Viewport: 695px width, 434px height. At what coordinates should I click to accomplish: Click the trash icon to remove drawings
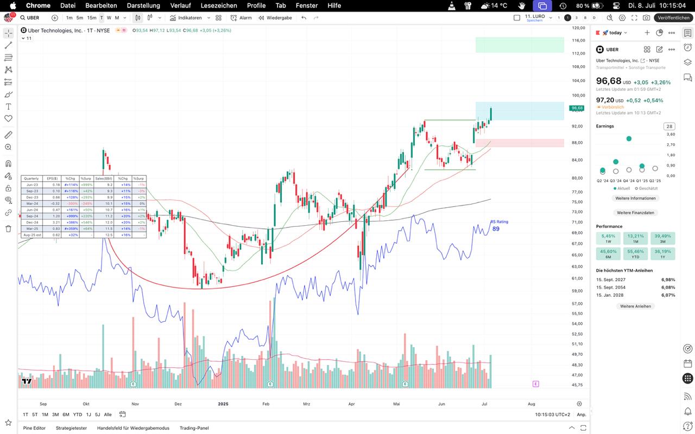coord(8,228)
